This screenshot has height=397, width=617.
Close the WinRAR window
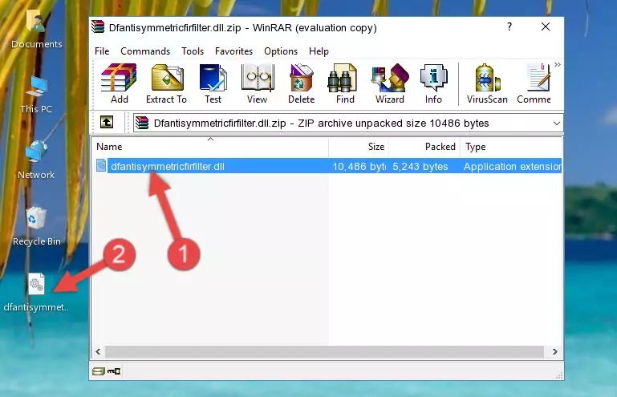pos(546,26)
